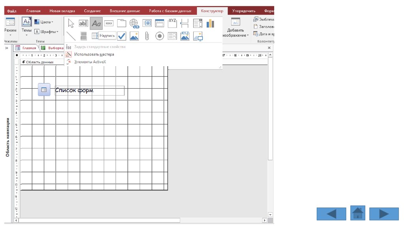Switch to the Создание ribbon tab
The image size is (404, 226).
point(92,11)
